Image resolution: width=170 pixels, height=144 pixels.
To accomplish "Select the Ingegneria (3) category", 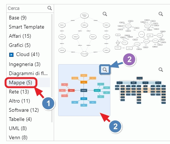I will click(25, 64).
